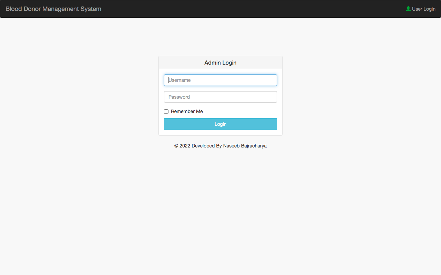Submit with the Login button
This screenshot has height=275, width=441.
(220, 124)
